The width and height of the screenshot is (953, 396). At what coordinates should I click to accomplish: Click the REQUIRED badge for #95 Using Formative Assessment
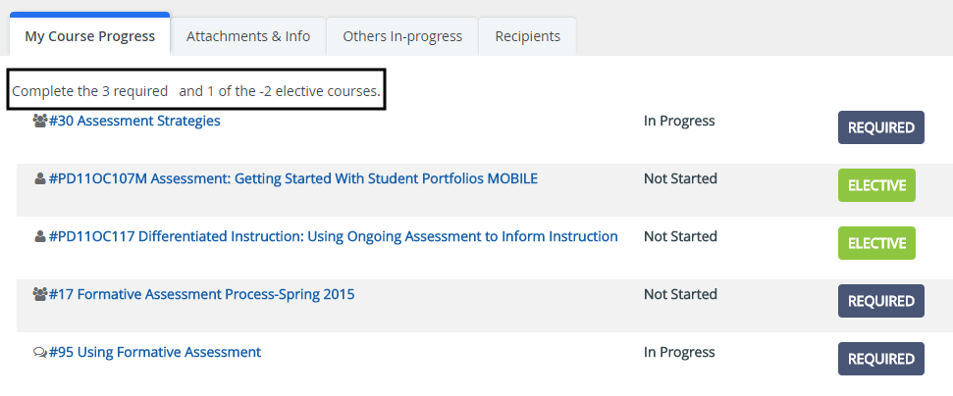tap(880, 359)
